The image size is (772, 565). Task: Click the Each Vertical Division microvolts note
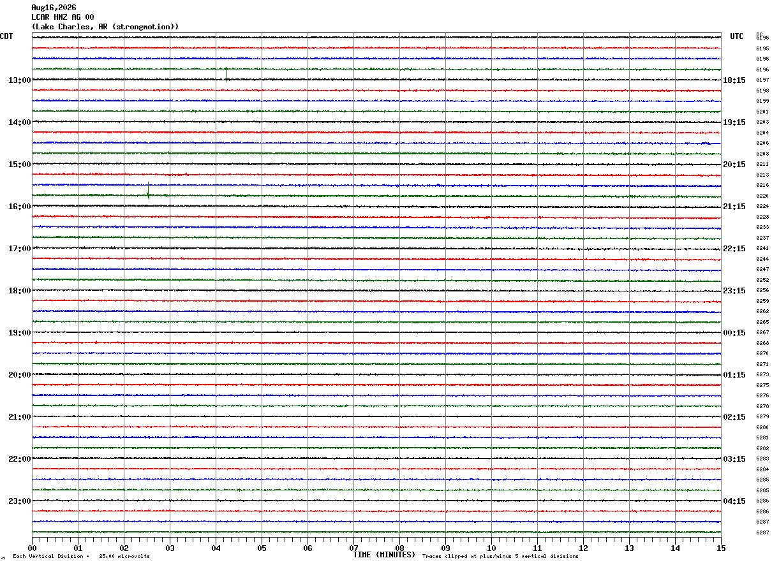tap(81, 556)
